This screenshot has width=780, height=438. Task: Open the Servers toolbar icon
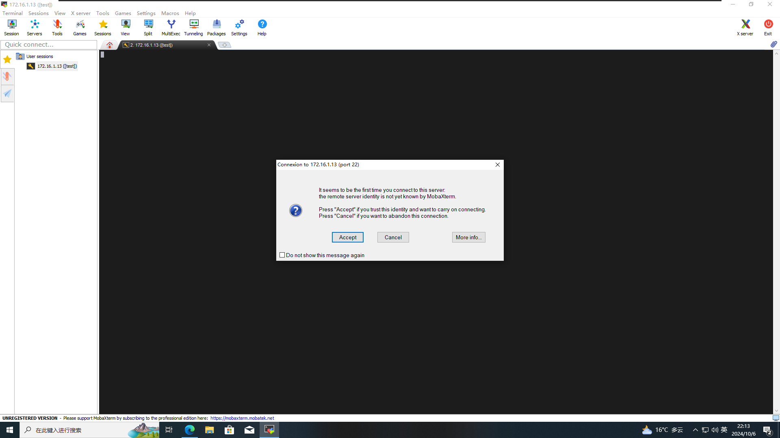[35, 28]
